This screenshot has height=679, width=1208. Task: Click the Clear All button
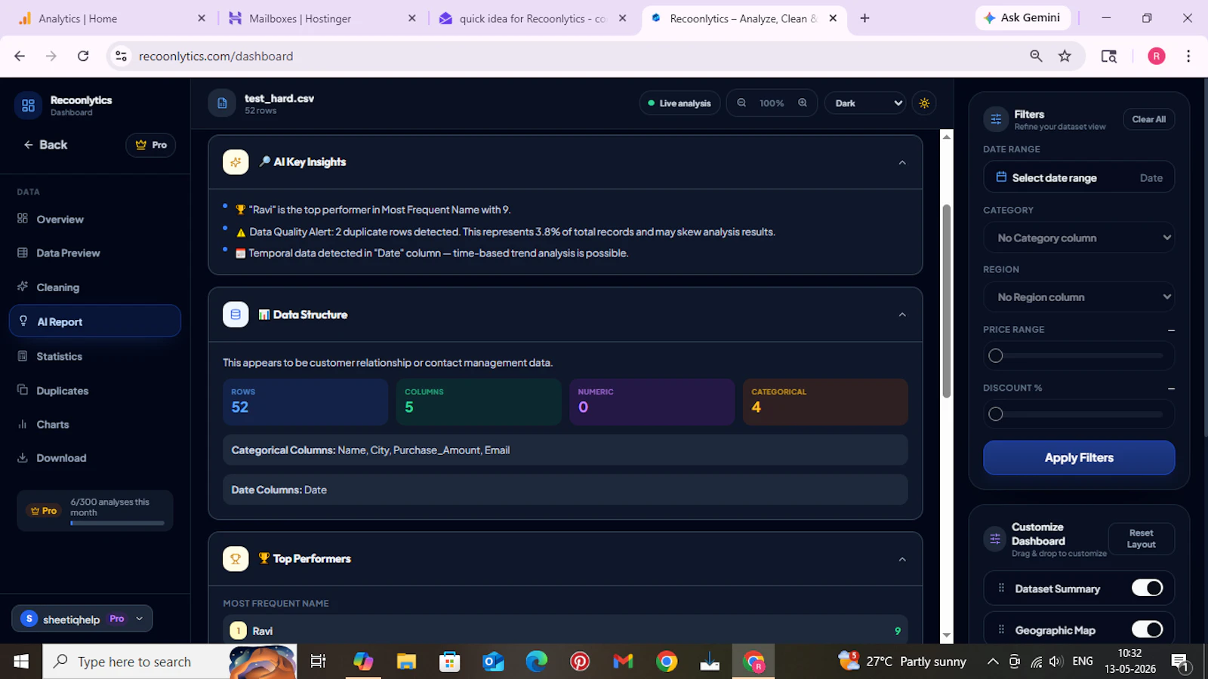point(1148,119)
